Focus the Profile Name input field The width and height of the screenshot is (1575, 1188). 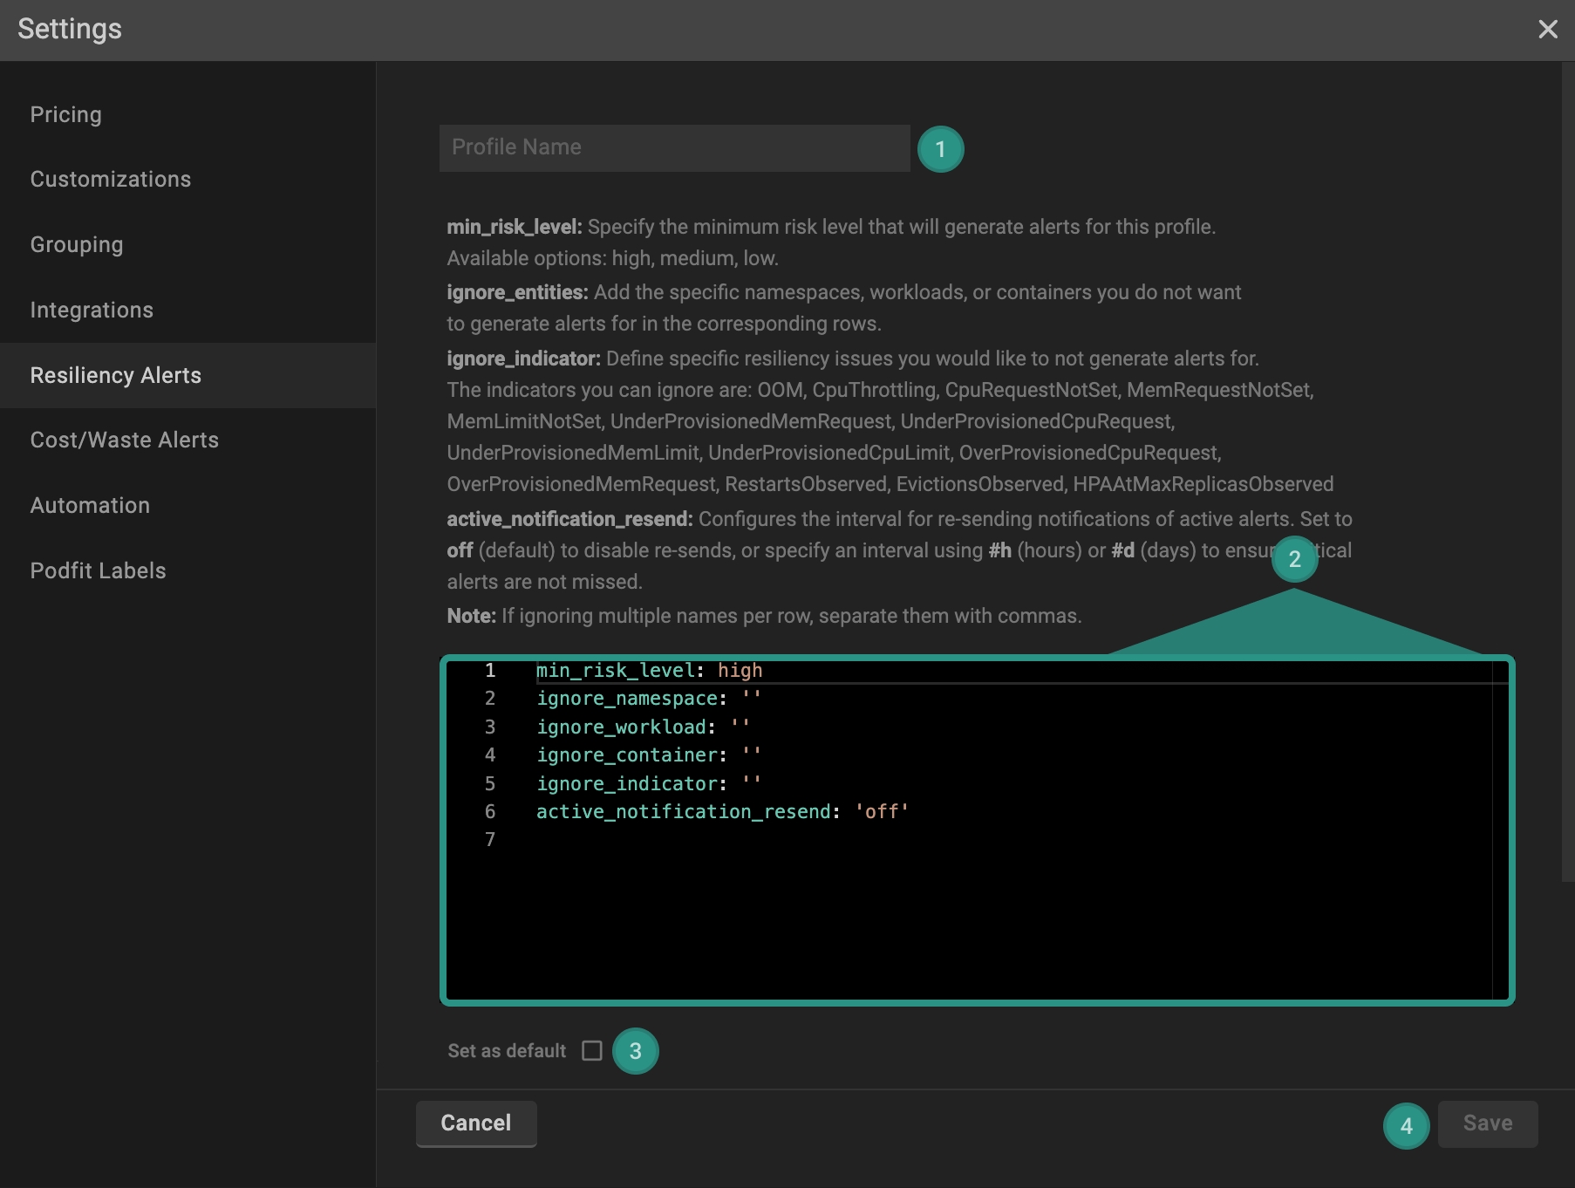pyautogui.click(x=674, y=147)
